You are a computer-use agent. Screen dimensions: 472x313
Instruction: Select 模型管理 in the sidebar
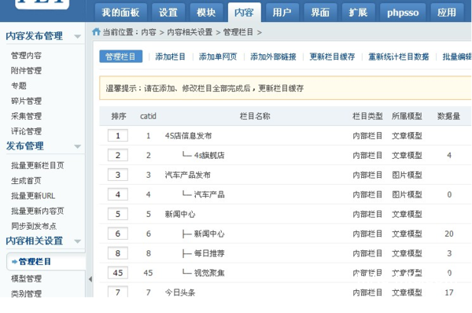[26, 278]
